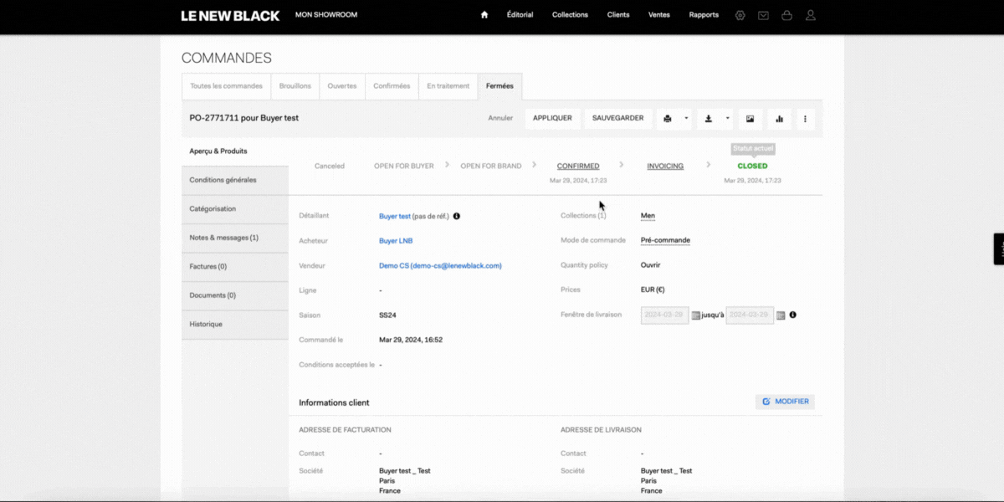This screenshot has height=502, width=1004.
Task: Switch to En traitement tab
Action: (448, 86)
